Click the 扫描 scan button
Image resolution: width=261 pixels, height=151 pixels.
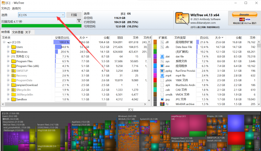74,15
